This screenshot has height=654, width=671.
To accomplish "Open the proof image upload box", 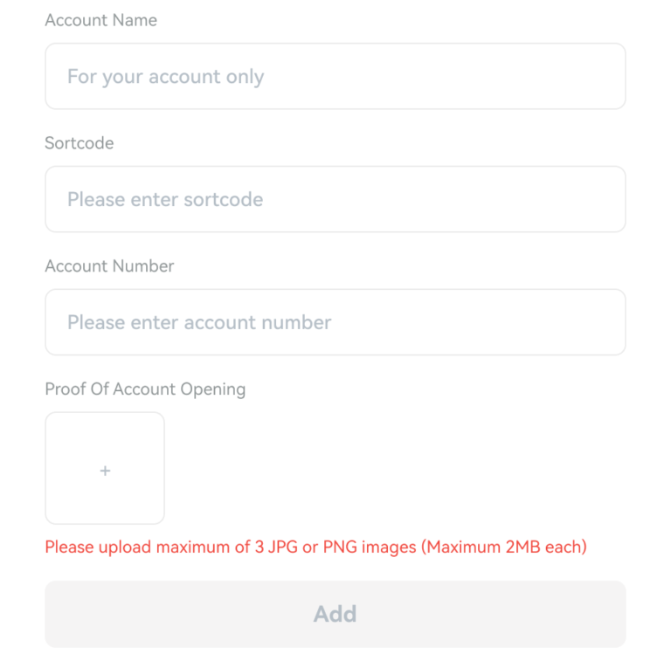I will point(105,468).
